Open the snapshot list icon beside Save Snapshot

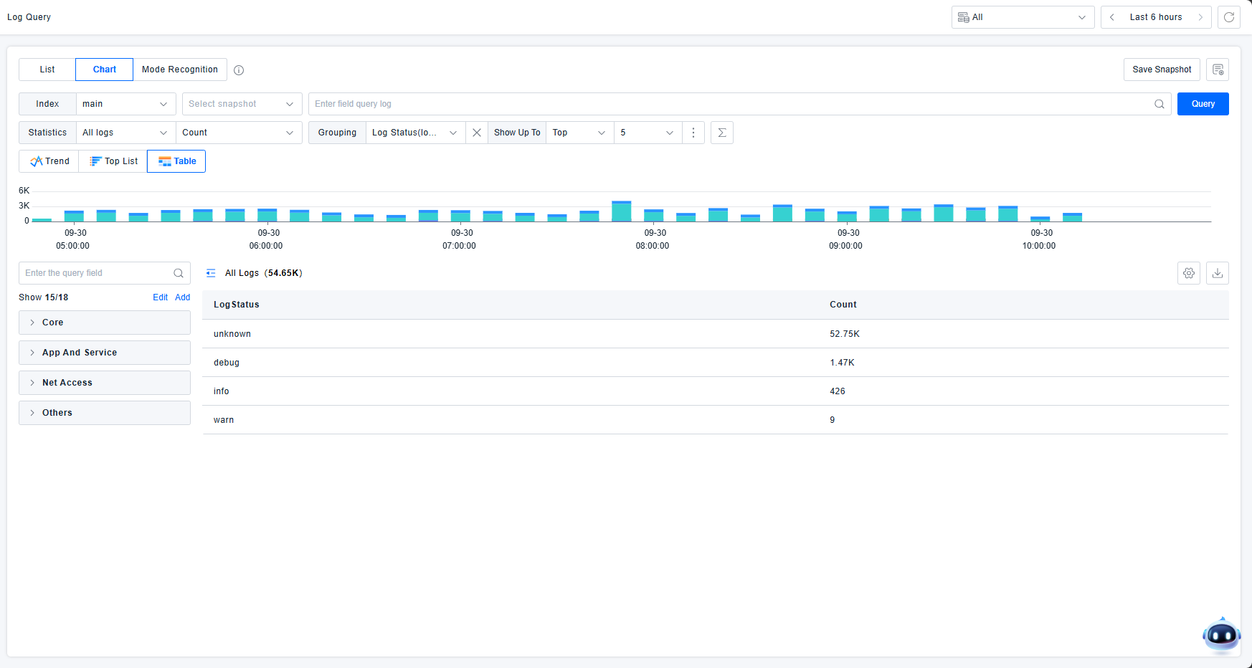pyautogui.click(x=1218, y=70)
